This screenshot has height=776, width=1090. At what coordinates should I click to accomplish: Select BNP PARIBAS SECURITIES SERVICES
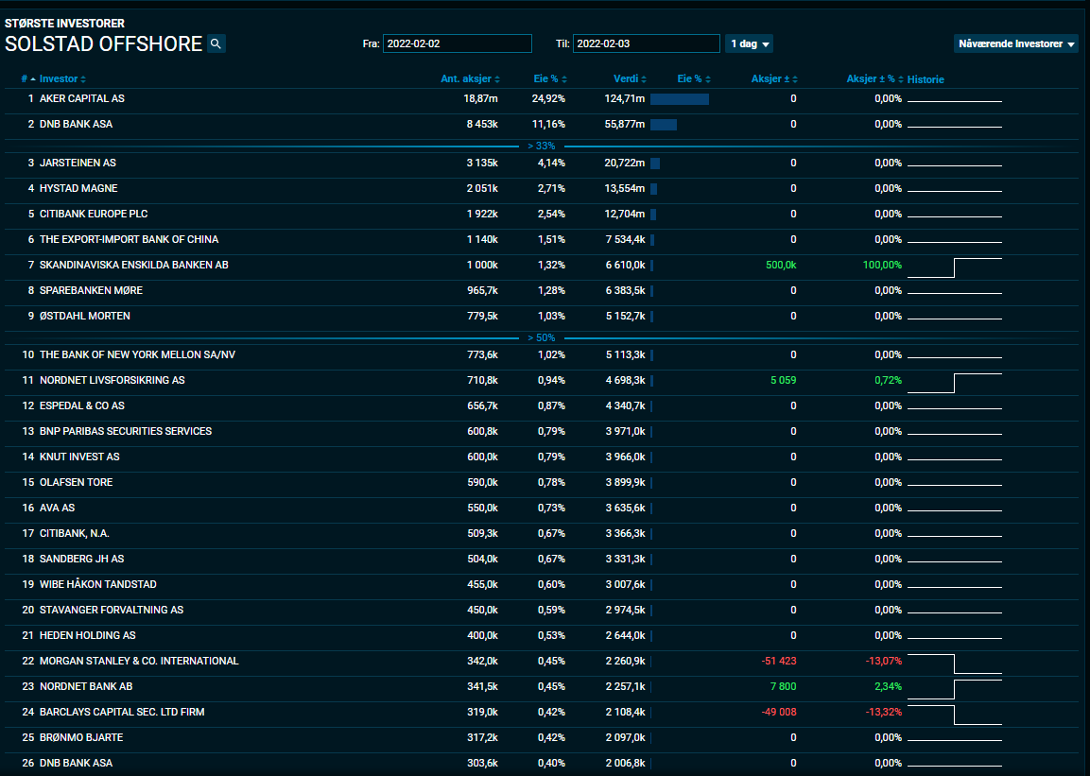coord(126,431)
